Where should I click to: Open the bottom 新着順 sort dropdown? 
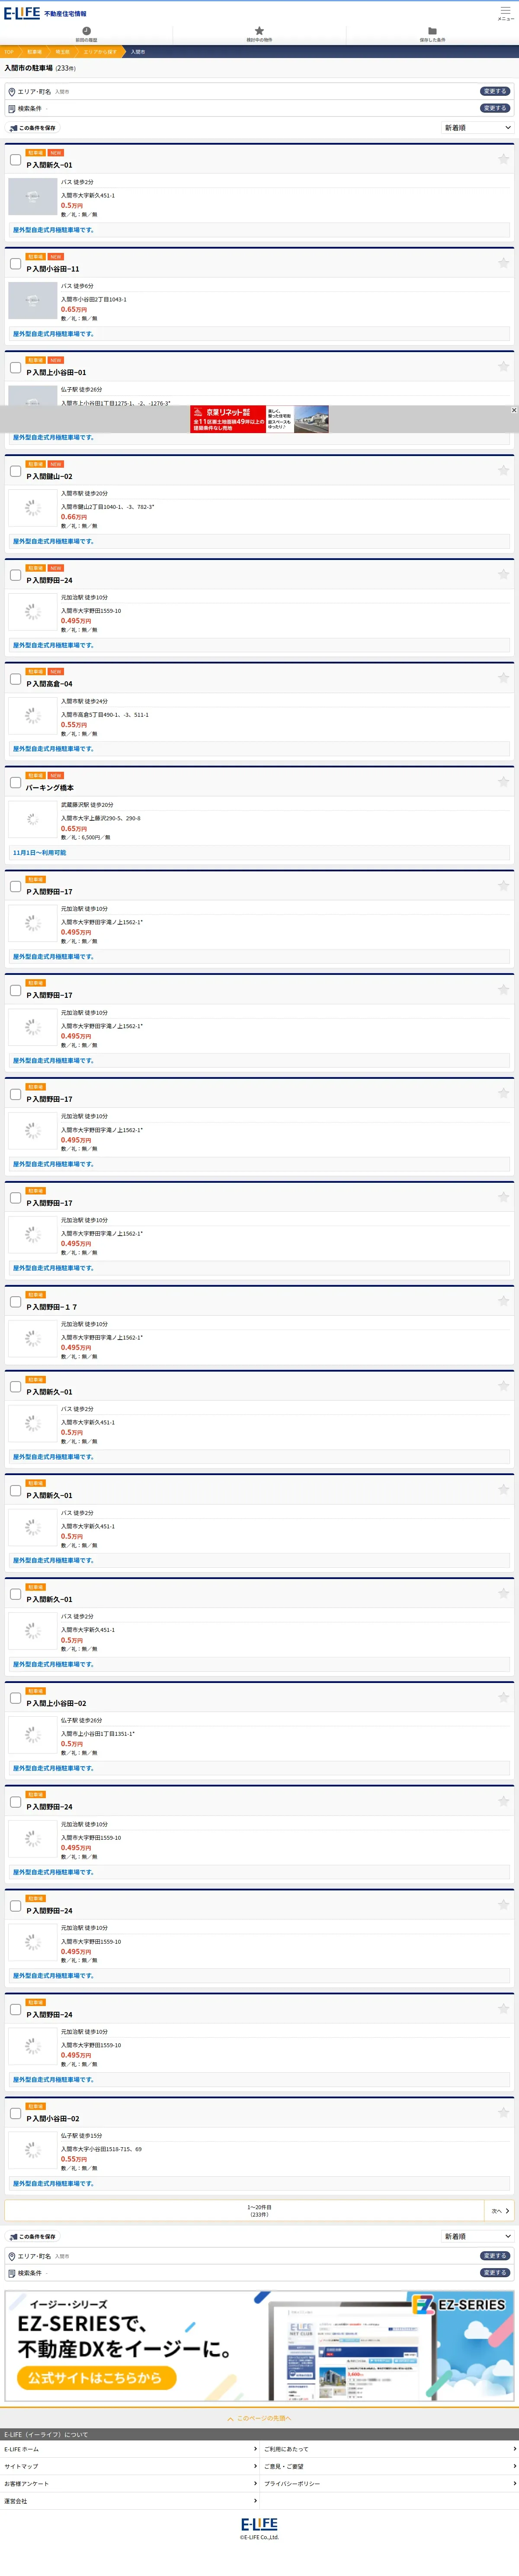[477, 2236]
